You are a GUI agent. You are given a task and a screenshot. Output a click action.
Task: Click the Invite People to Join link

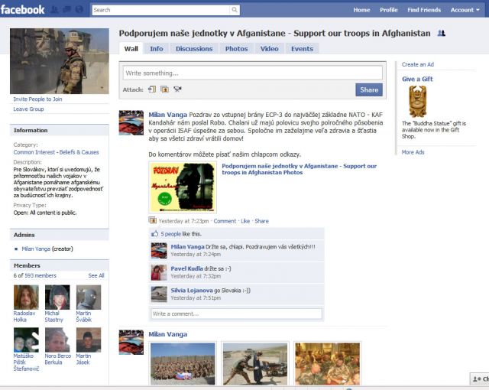point(37,99)
